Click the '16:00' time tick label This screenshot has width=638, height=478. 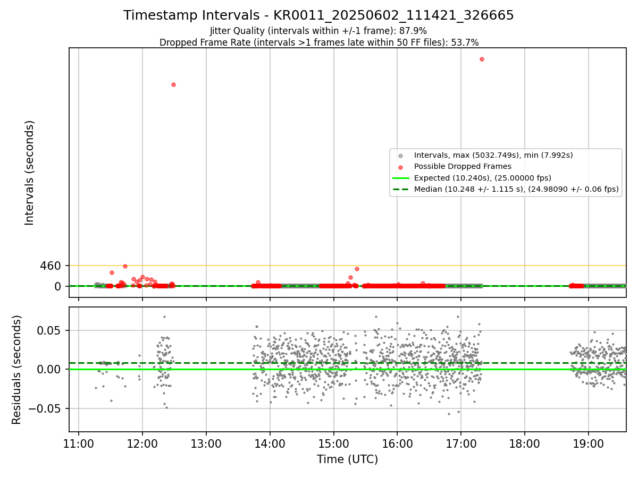pyautogui.click(x=397, y=444)
